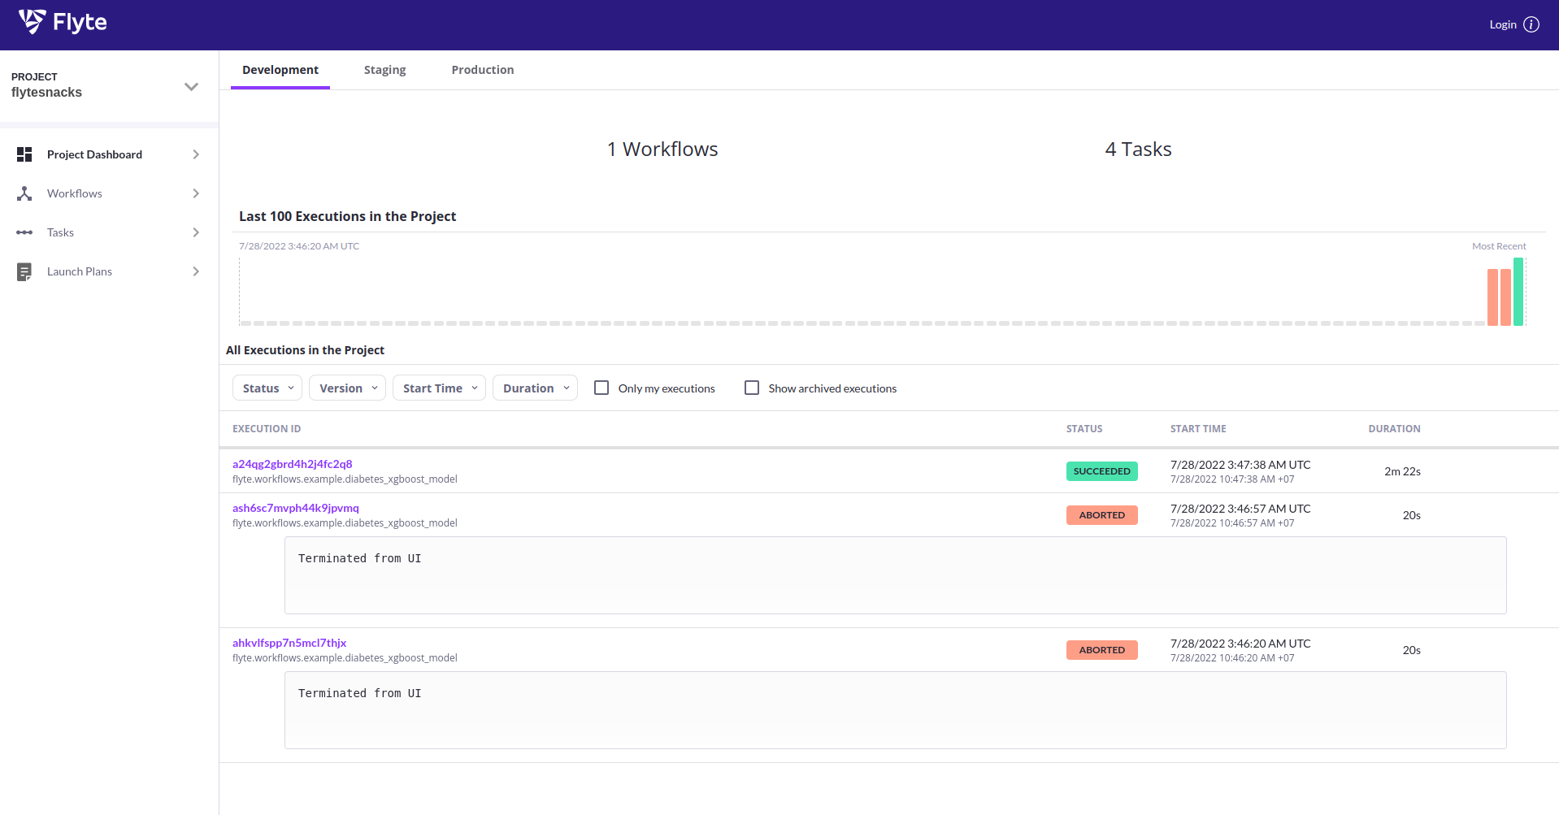Screen dimensions: 1559x815
Task: Select the Tasks sidebar icon
Action: coord(24,232)
